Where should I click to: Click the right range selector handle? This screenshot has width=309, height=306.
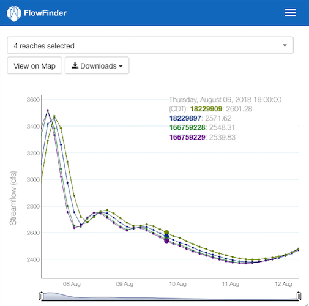(x=299, y=296)
